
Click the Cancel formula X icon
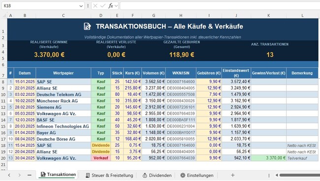coord(95,6)
